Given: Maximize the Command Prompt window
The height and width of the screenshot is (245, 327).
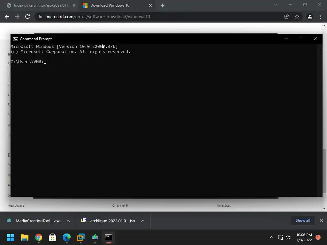Looking at the screenshot, I should 300,39.
